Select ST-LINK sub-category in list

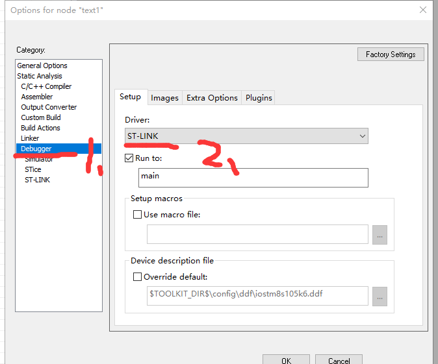pos(37,180)
